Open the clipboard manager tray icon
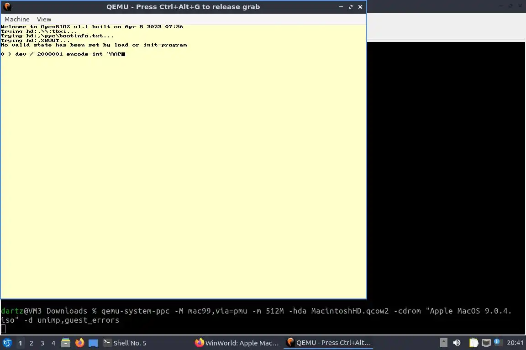The width and height of the screenshot is (526, 350). point(473,343)
